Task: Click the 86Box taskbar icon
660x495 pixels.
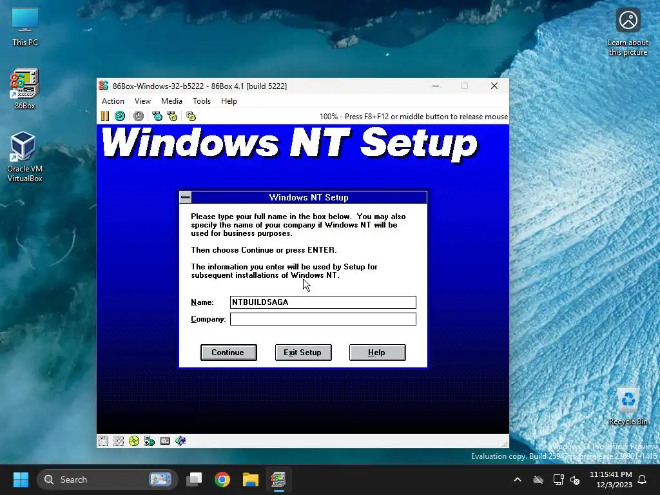Action: point(278,480)
